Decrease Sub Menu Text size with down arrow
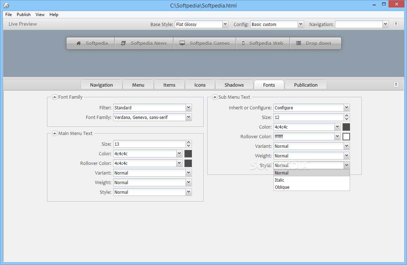Image resolution: width=407 pixels, height=265 pixels. coord(347,119)
